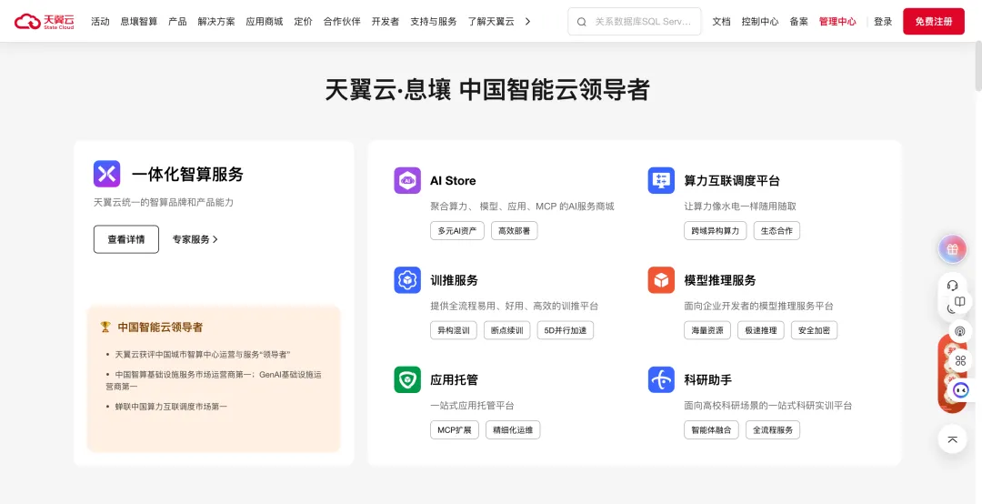Open the 息壤智算 menu
The width and height of the screenshot is (982, 504).
click(x=139, y=21)
